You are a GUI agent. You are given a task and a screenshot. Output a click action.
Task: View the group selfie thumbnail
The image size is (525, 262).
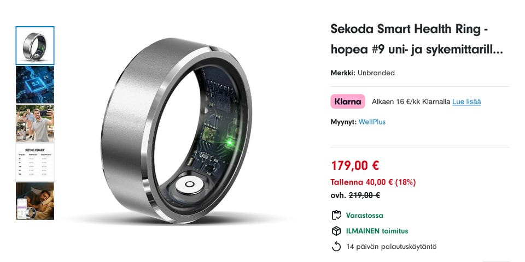[35, 123]
